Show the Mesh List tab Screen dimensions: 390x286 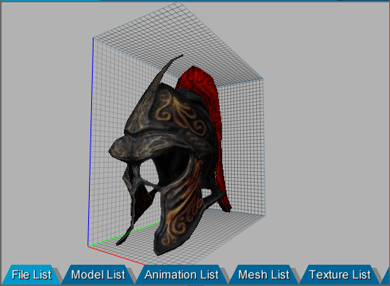pyautogui.click(x=264, y=275)
